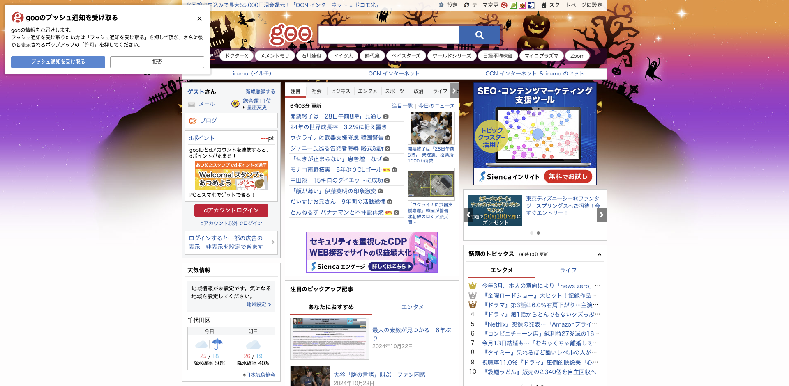This screenshot has width=789, height=386.
Task: Select the エンタメ news tab
Action: coord(367,91)
